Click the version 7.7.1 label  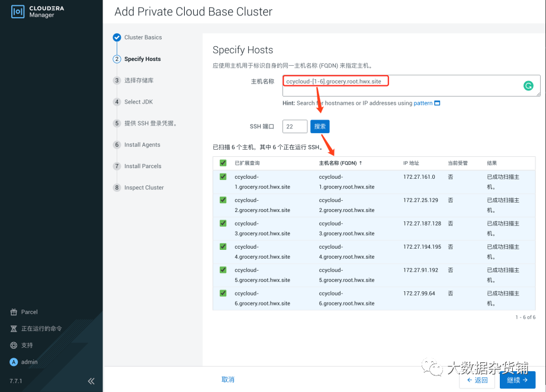click(x=15, y=381)
